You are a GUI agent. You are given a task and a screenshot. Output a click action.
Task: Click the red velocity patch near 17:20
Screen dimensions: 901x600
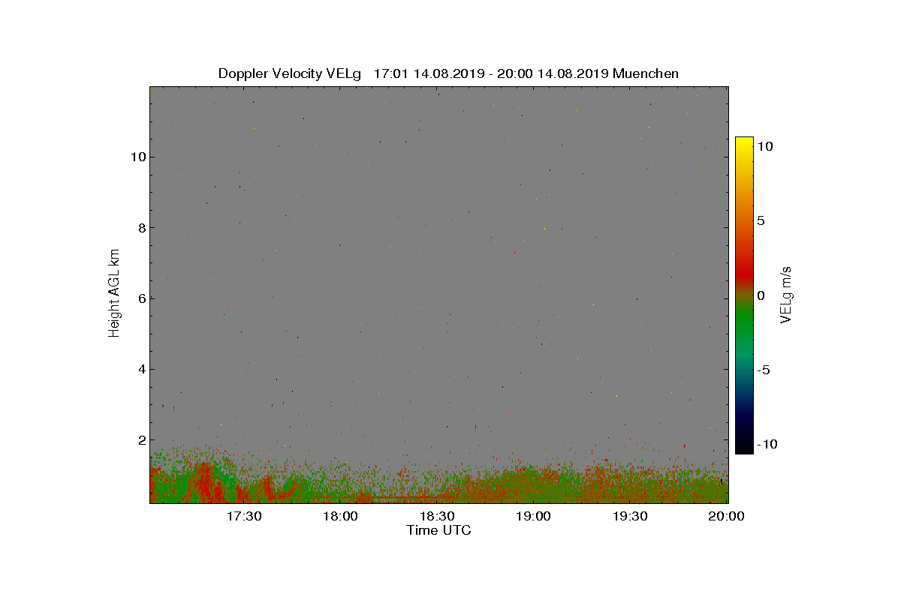pyautogui.click(x=203, y=484)
